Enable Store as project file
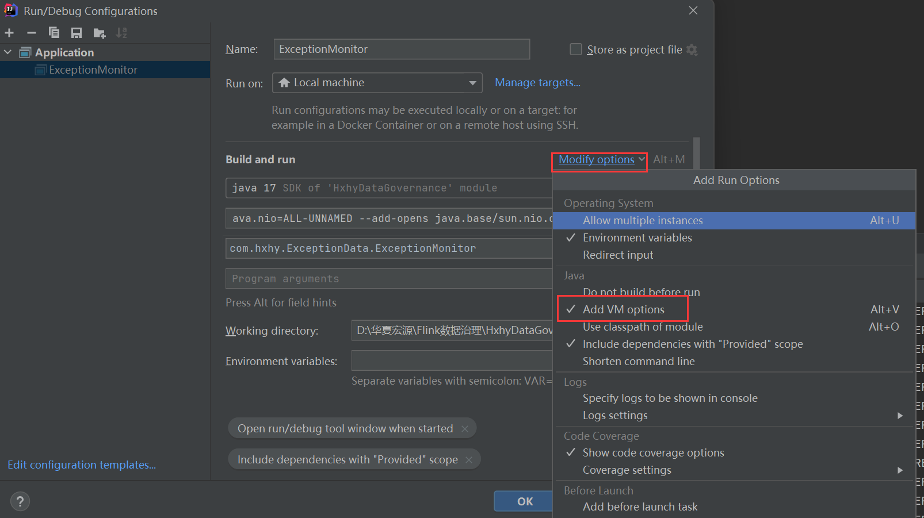The image size is (924, 518). coord(575,49)
